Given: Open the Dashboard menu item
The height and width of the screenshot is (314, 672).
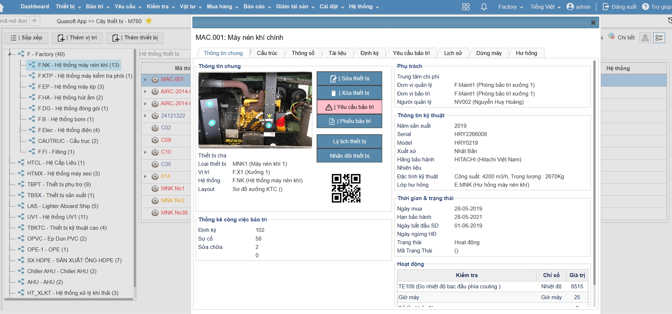Looking at the screenshot, I should [x=35, y=7].
